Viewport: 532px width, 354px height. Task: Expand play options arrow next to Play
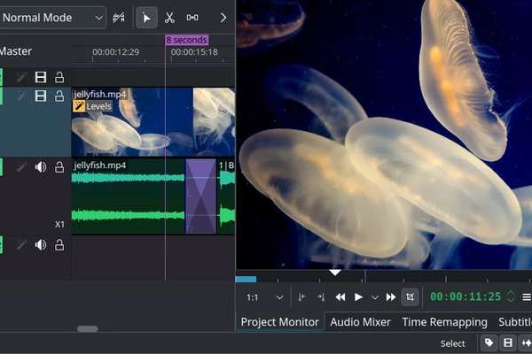pos(374,297)
